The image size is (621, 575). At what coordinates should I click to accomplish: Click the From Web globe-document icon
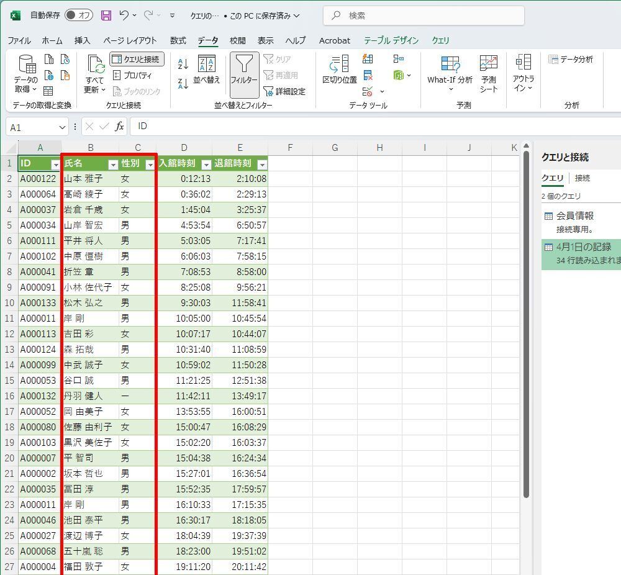(x=49, y=75)
